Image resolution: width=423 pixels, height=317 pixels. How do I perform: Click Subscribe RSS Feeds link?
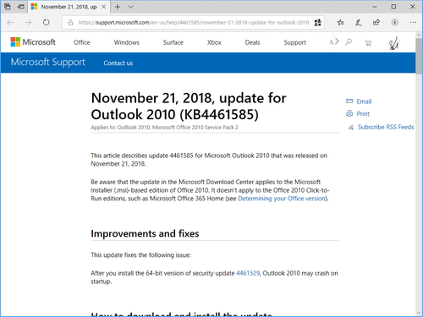386,127
